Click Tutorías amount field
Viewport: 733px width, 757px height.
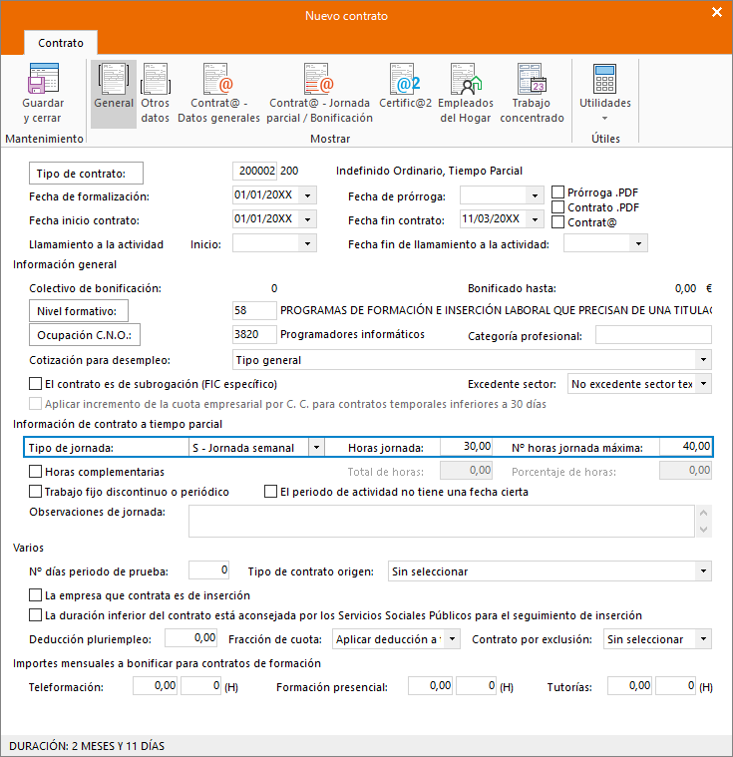pyautogui.click(x=629, y=686)
